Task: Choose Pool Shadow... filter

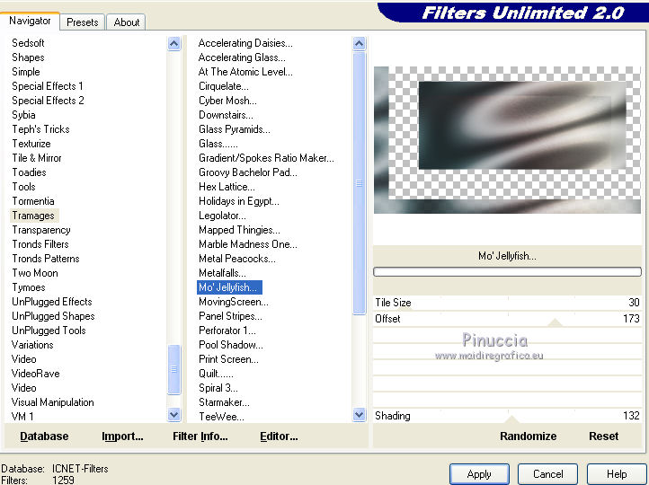Action: pos(230,345)
